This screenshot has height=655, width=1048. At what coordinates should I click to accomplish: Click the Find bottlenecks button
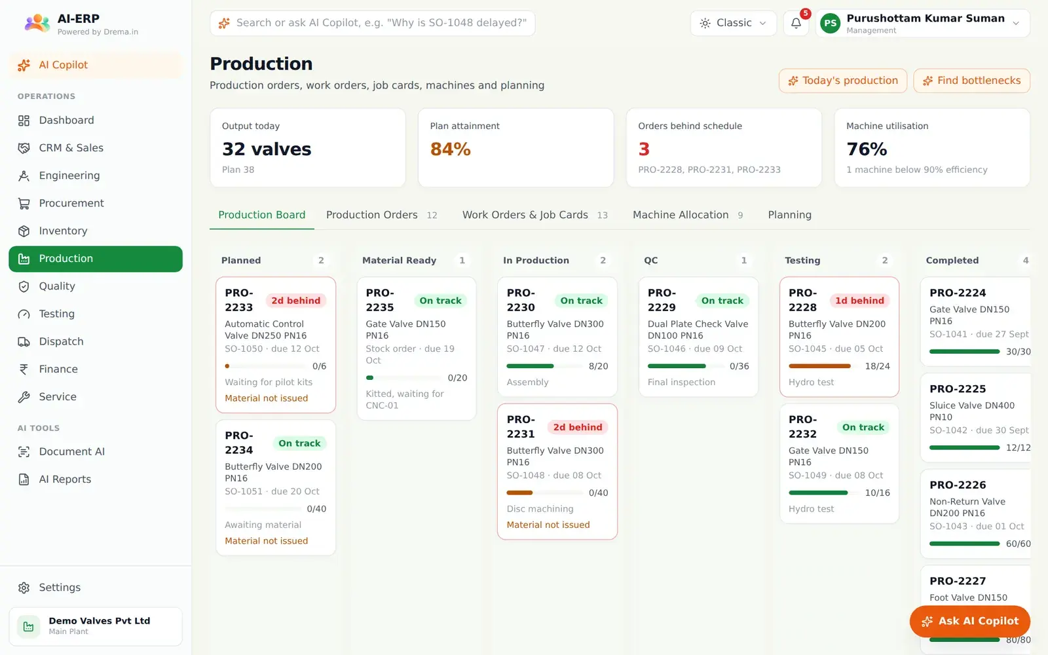(971, 81)
